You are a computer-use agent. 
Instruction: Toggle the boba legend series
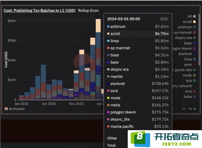pyautogui.click(x=190, y=97)
